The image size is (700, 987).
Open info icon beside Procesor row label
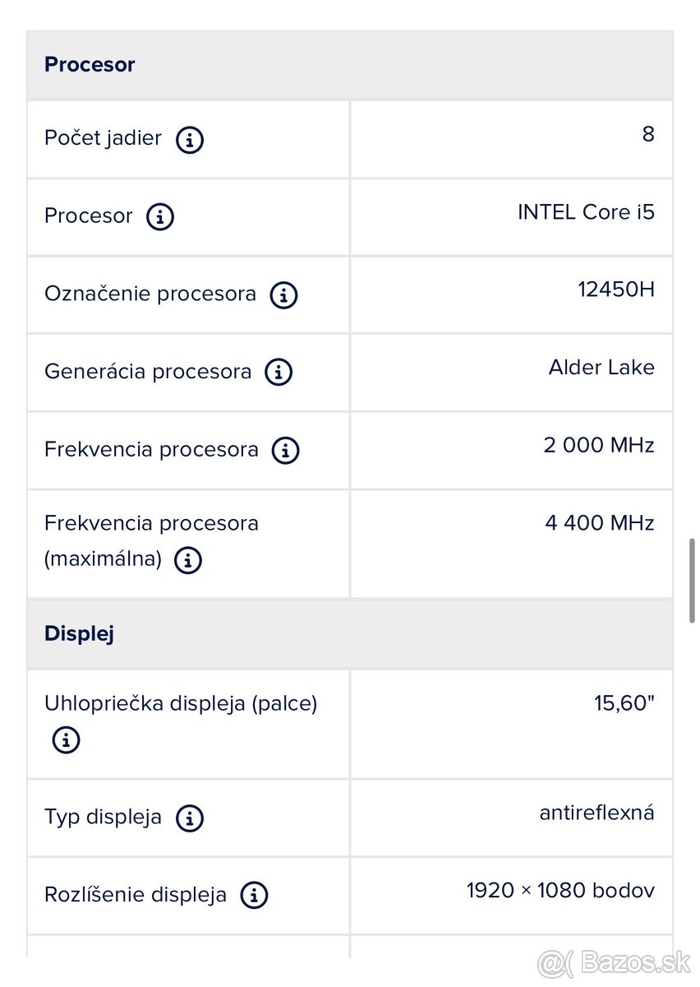(x=160, y=217)
